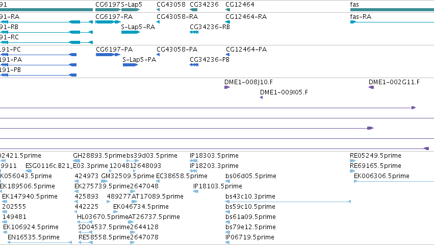The image size is (434, 245).
Task: Click the IP18303.5prime EST label
Action: tap(214, 156)
